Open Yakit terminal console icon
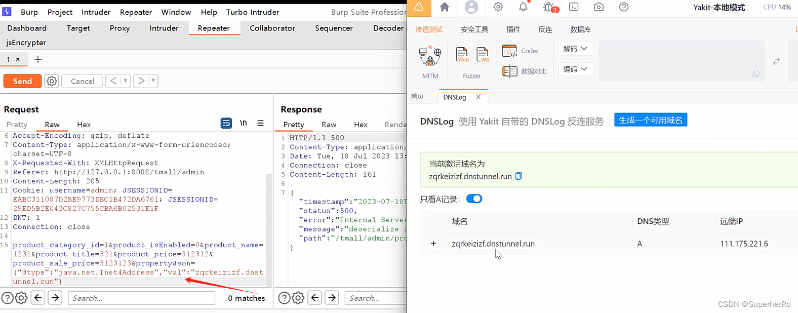The height and width of the screenshot is (313, 798). [574, 7]
